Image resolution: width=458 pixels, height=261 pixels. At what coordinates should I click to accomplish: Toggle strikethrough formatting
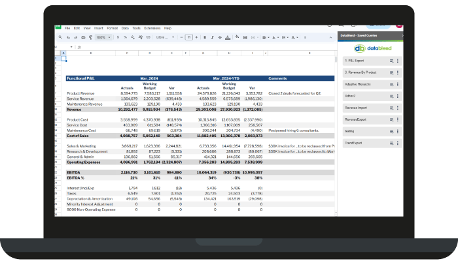pos(220,37)
